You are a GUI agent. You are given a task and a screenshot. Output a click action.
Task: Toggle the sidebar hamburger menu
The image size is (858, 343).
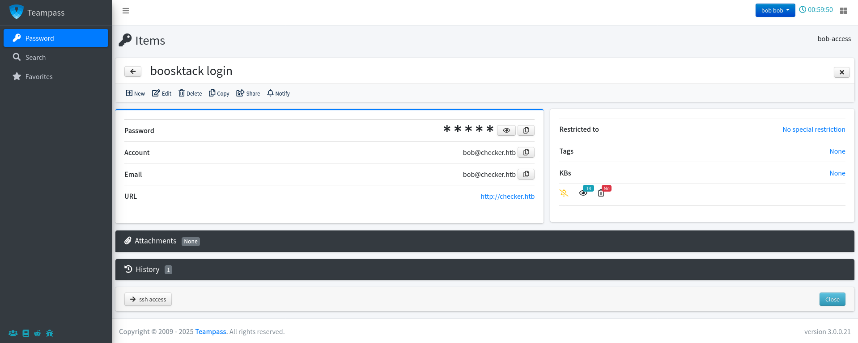(x=126, y=11)
